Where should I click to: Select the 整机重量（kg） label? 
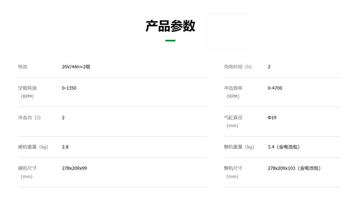coord(240,147)
